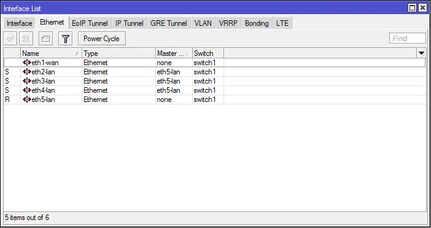This screenshot has width=431, height=228.
Task: Select the eth3-lan name cell
Action: pos(51,81)
